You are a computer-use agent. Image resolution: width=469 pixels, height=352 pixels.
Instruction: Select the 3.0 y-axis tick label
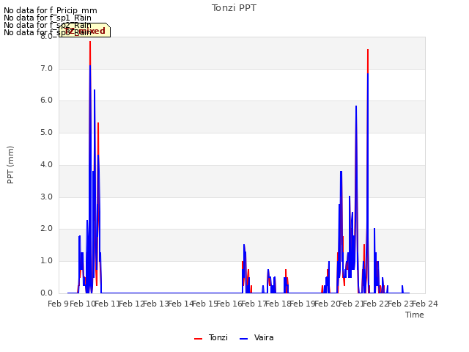point(46,197)
